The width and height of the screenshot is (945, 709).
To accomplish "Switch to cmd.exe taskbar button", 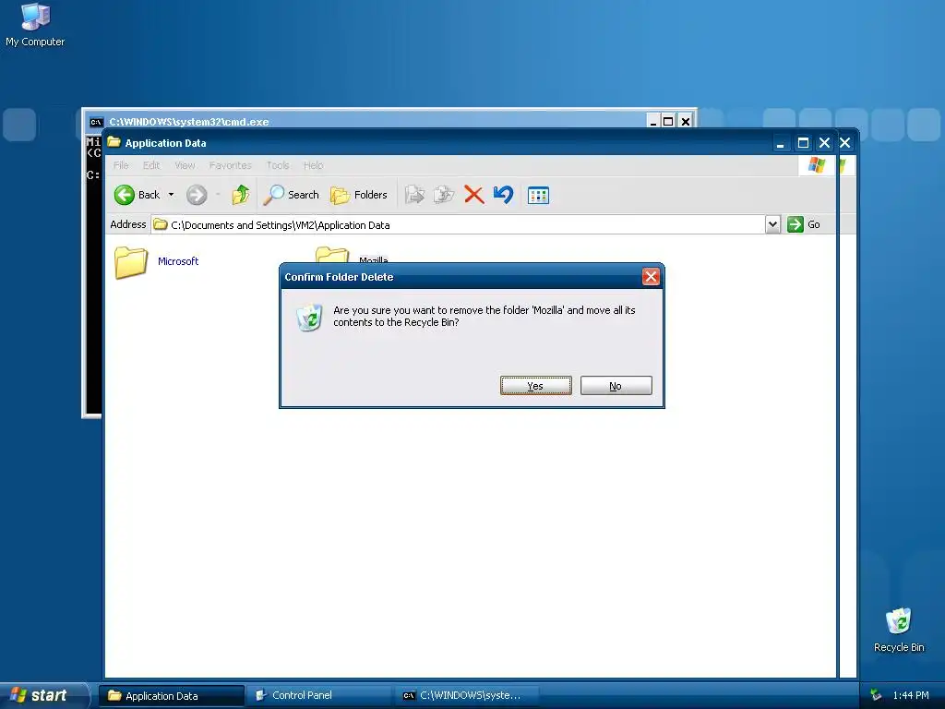I will tap(466, 696).
